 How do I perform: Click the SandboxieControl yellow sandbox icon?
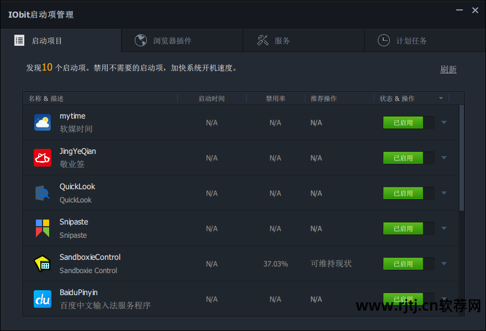coord(43,263)
